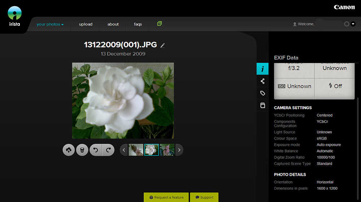Click the sRGB colour space value
Screen dimensions: 361x202
pyautogui.click(x=322, y=138)
